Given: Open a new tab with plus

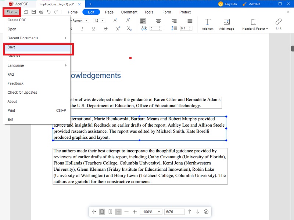Looking at the screenshot, I should pos(90,4).
